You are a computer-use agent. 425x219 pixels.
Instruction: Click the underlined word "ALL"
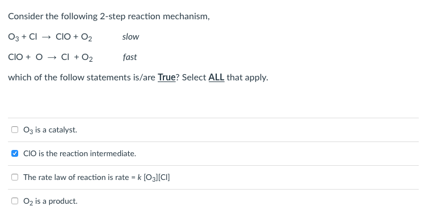(x=216, y=78)
